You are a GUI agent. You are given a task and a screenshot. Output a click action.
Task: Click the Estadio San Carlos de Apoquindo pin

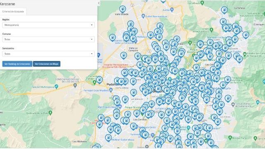pyautogui.click(x=244, y=54)
